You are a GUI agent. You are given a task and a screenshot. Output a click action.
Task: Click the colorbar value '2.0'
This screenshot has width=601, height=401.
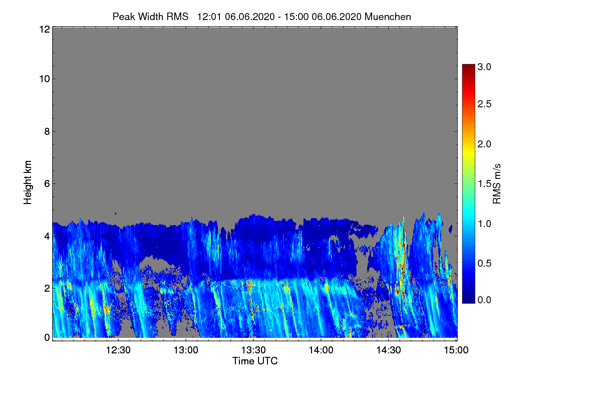pyautogui.click(x=485, y=144)
